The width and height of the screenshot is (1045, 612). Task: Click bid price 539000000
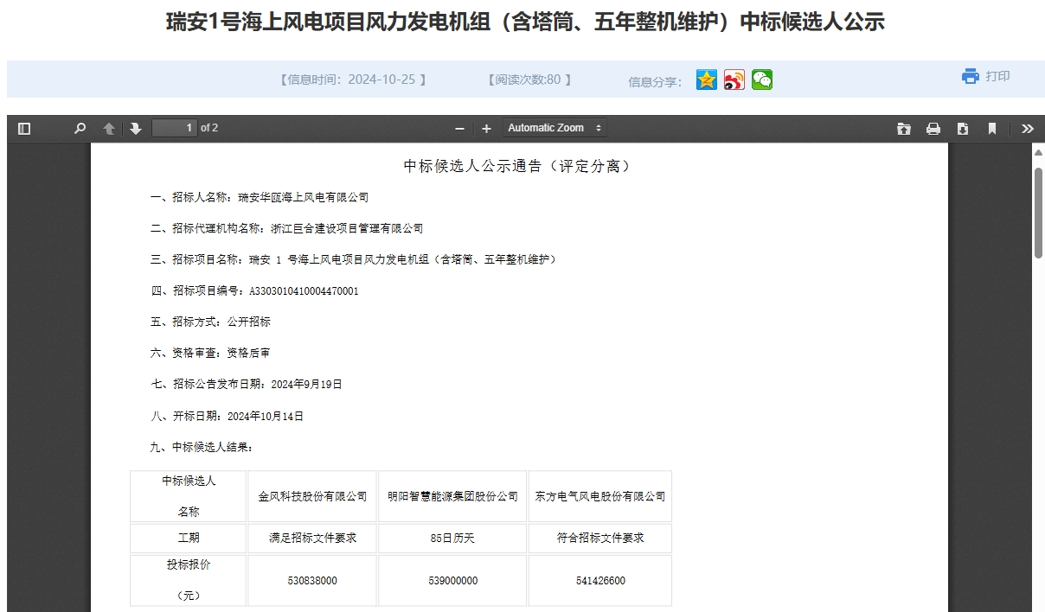(452, 581)
